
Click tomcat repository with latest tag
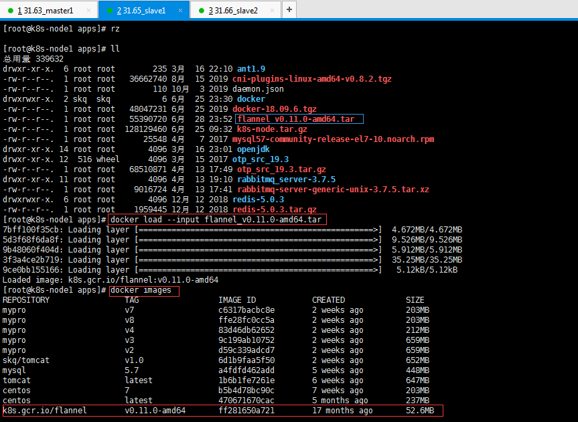[17, 380]
